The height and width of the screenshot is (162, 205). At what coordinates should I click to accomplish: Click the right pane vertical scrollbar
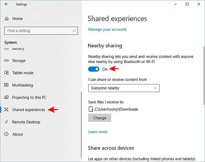point(204,75)
